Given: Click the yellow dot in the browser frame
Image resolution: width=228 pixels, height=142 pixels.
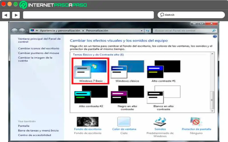Looking at the screenshot, I should (x=10, y=4).
